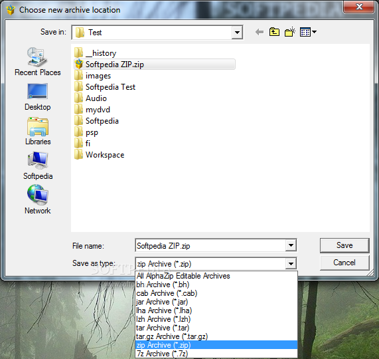Select the images folder
This screenshot has width=379, height=359.
pos(92,76)
